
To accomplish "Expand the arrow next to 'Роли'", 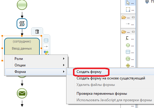I will pyautogui.click(x=64, y=59).
